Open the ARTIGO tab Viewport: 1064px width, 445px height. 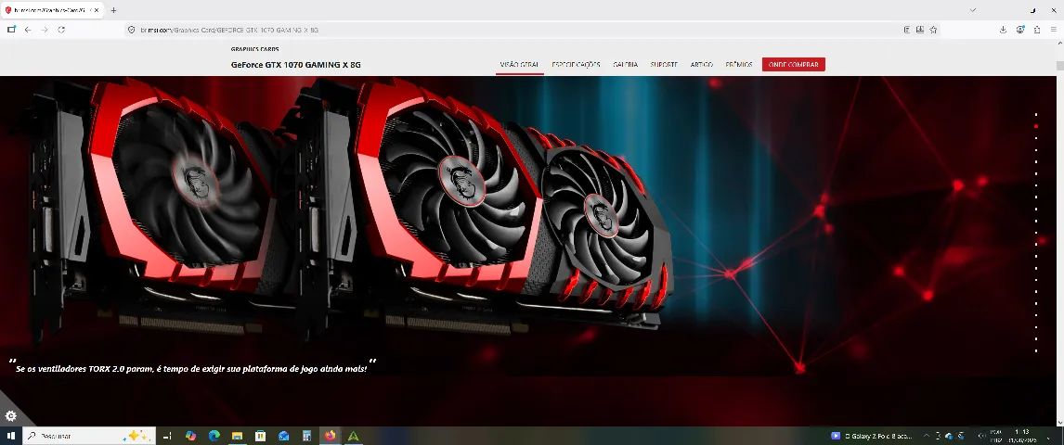pos(702,65)
